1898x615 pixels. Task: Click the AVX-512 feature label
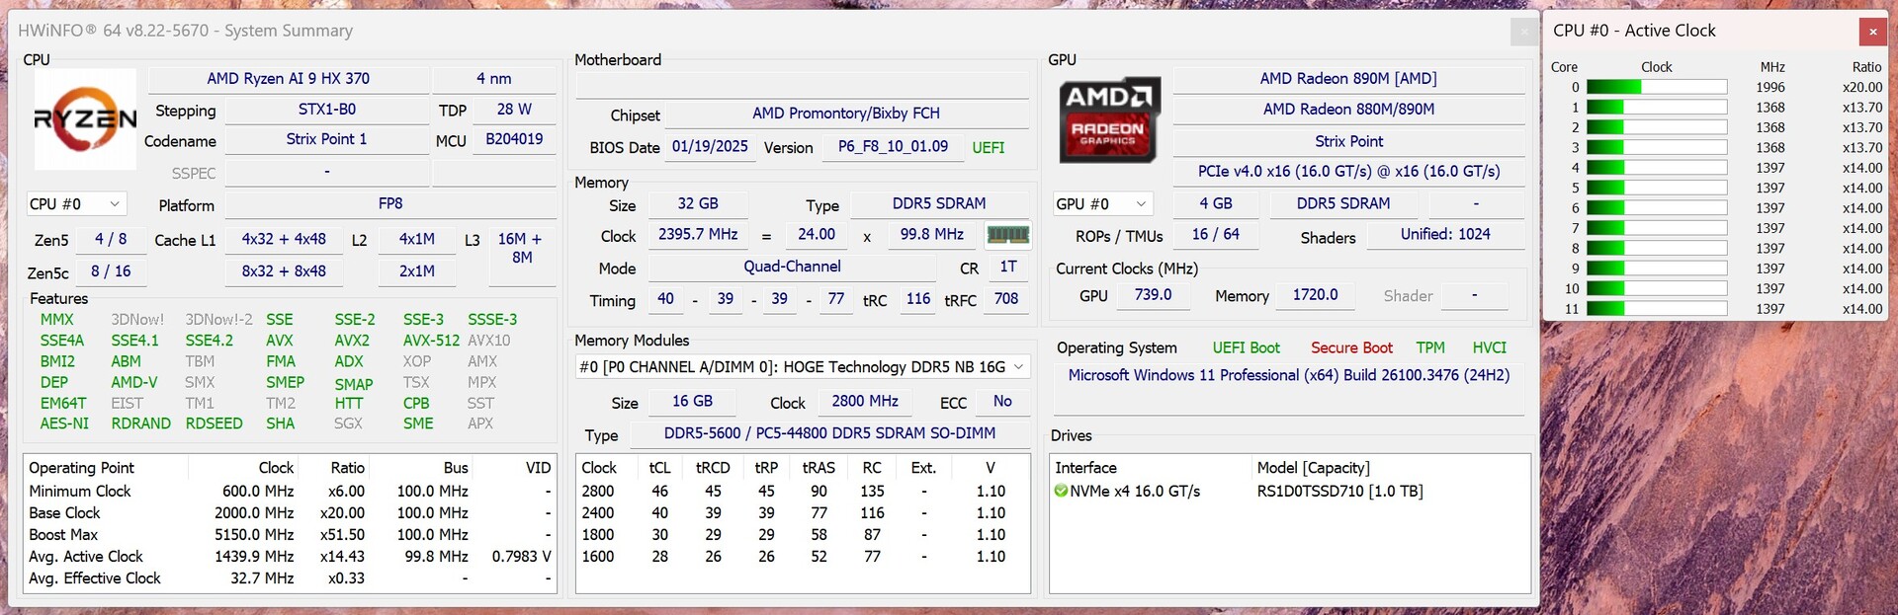tap(431, 341)
